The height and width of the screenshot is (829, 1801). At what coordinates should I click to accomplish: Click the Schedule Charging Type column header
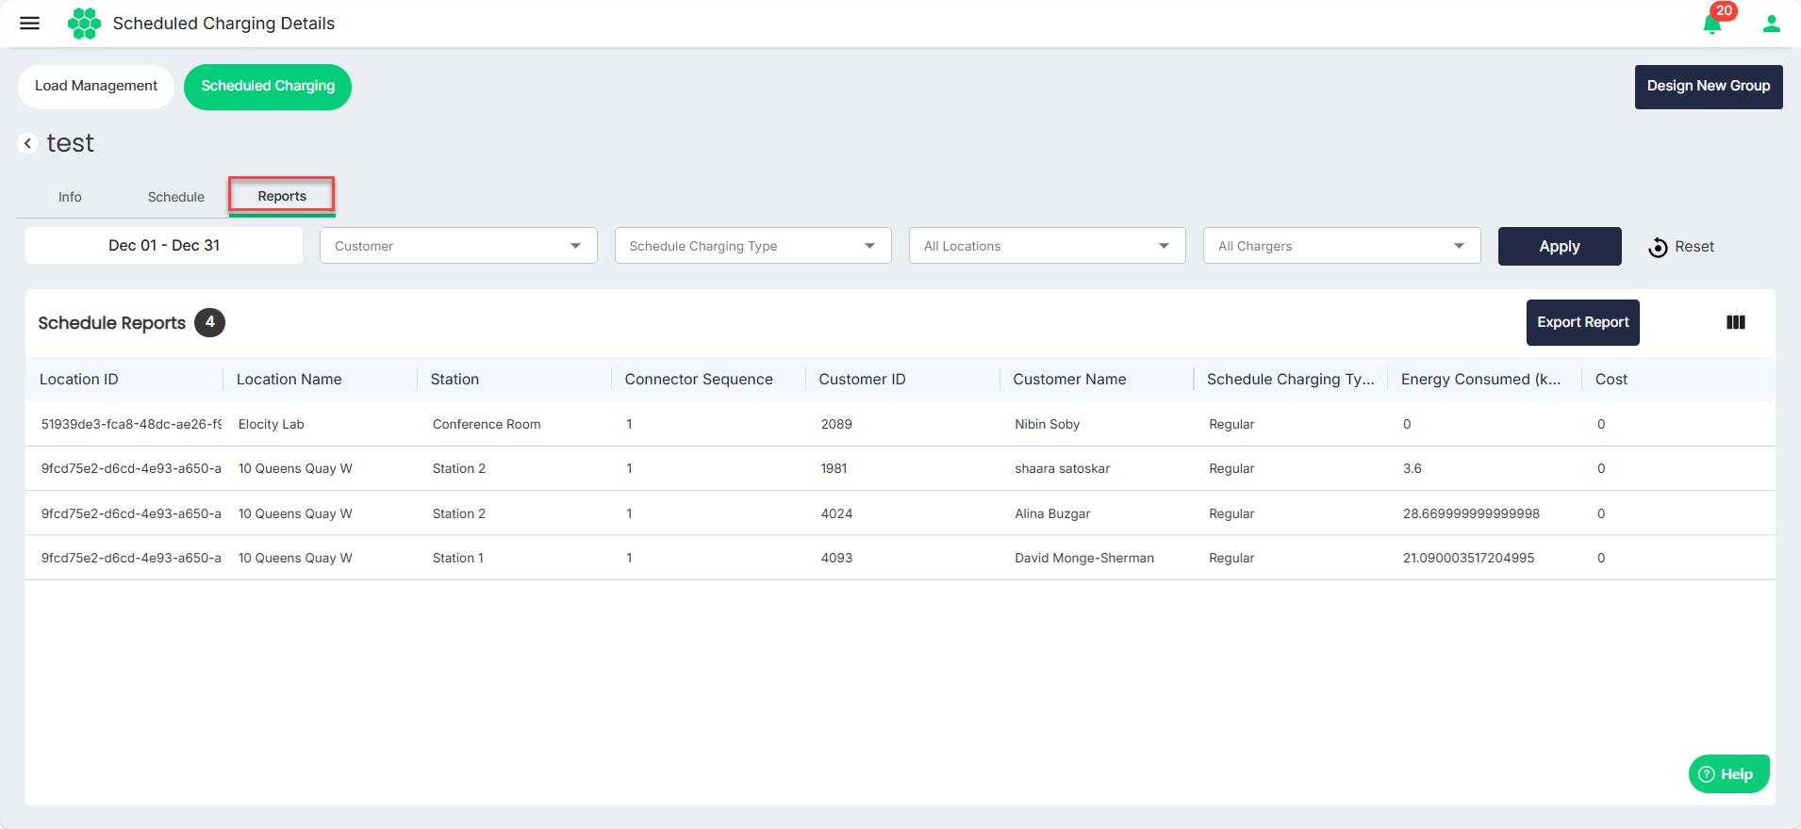1291,379
